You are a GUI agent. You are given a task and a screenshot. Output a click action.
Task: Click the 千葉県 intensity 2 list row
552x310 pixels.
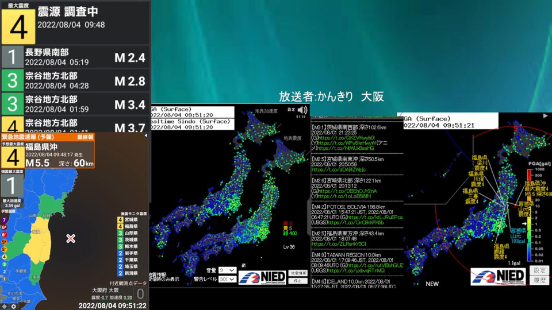pyautogui.click(x=128, y=259)
